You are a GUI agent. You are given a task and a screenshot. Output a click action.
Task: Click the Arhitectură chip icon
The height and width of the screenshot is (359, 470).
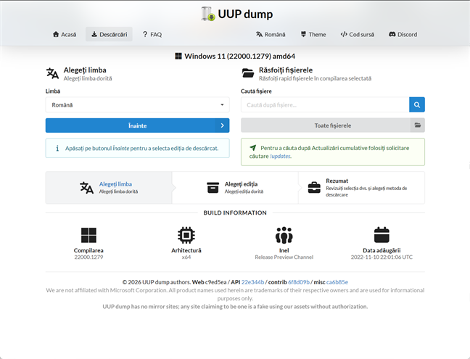pos(186,235)
